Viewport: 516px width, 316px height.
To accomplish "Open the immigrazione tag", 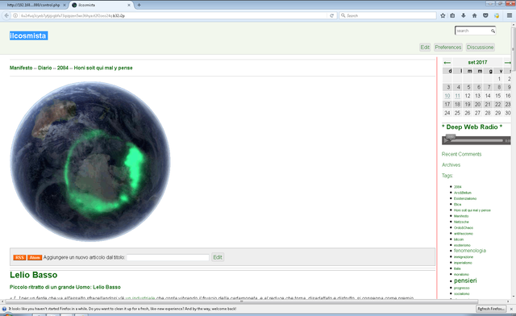I will (x=464, y=256).
